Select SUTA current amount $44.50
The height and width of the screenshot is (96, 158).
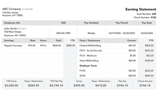pyautogui.click(x=132, y=76)
